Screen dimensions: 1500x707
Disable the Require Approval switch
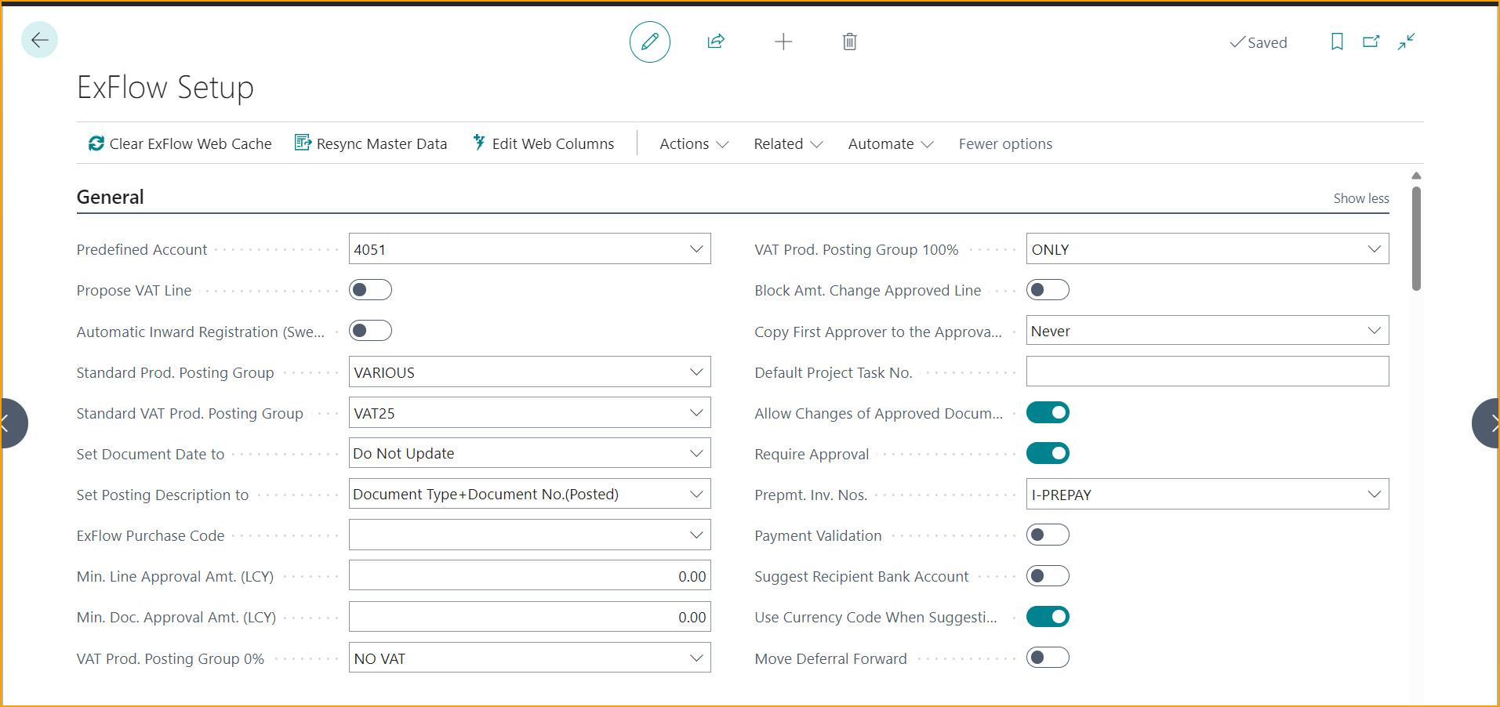pos(1048,453)
